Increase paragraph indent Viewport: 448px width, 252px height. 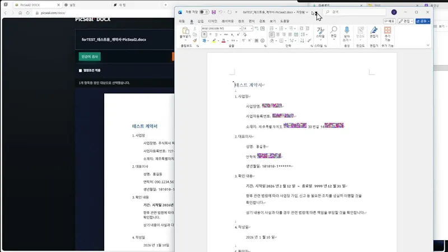[x=307, y=29]
